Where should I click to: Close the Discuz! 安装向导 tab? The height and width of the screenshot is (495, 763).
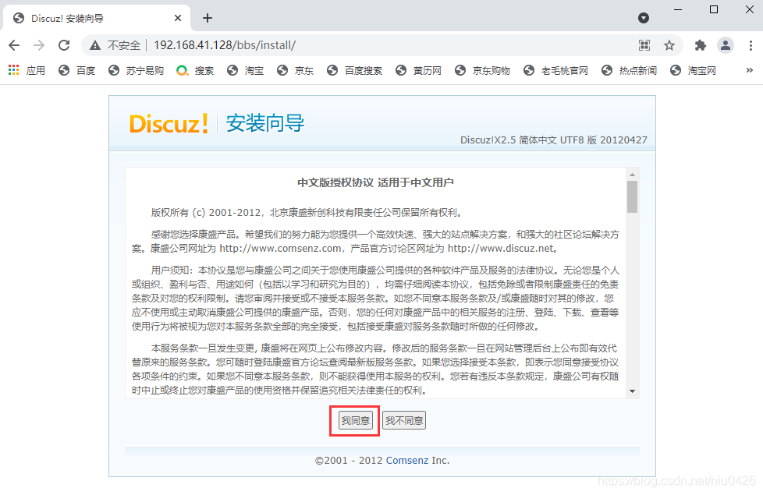(x=178, y=18)
